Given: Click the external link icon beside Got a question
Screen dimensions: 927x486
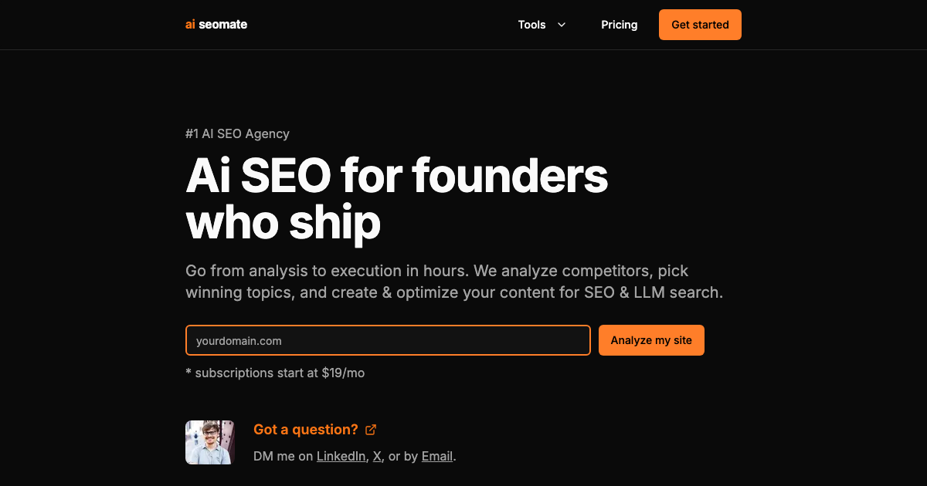Looking at the screenshot, I should tap(371, 429).
